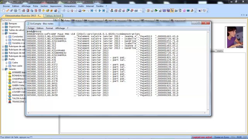Open the Fenêtre menu
The height and width of the screenshot is (139, 248).
(100, 6)
